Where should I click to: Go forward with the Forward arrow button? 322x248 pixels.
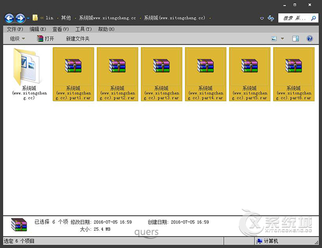20,18
